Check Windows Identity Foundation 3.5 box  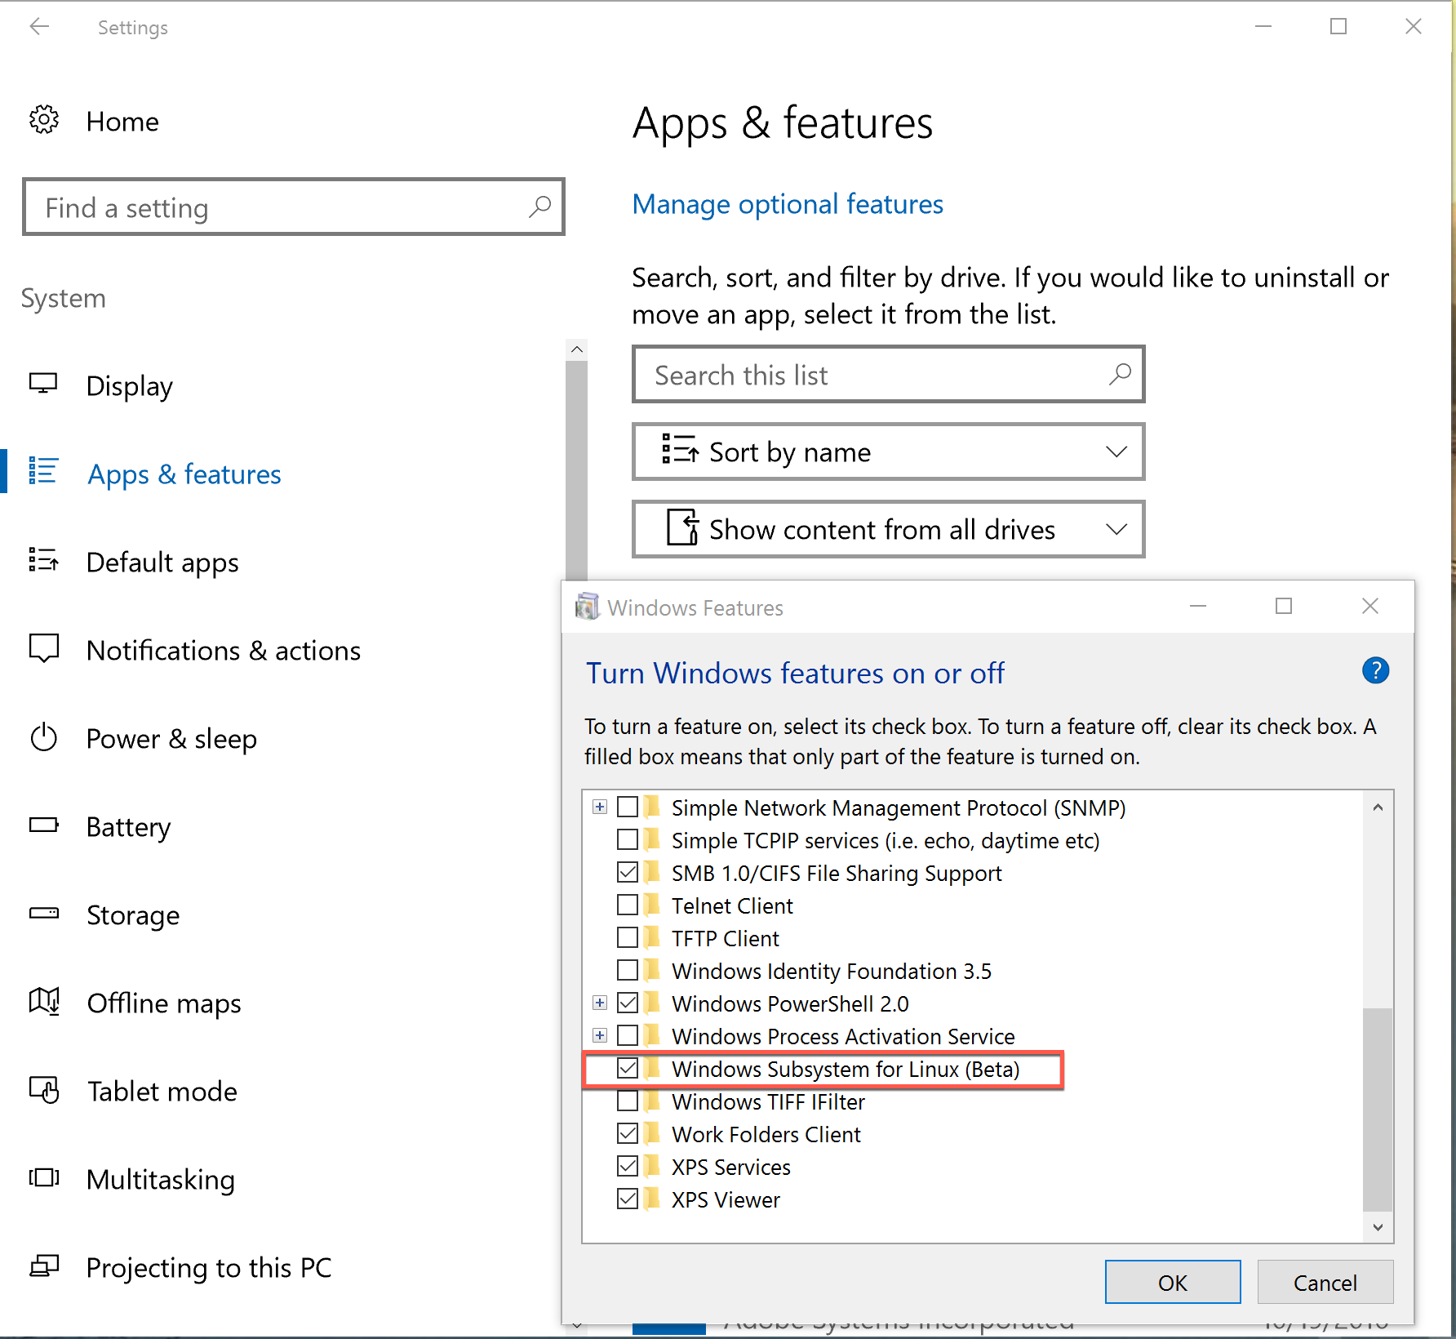coord(628,971)
